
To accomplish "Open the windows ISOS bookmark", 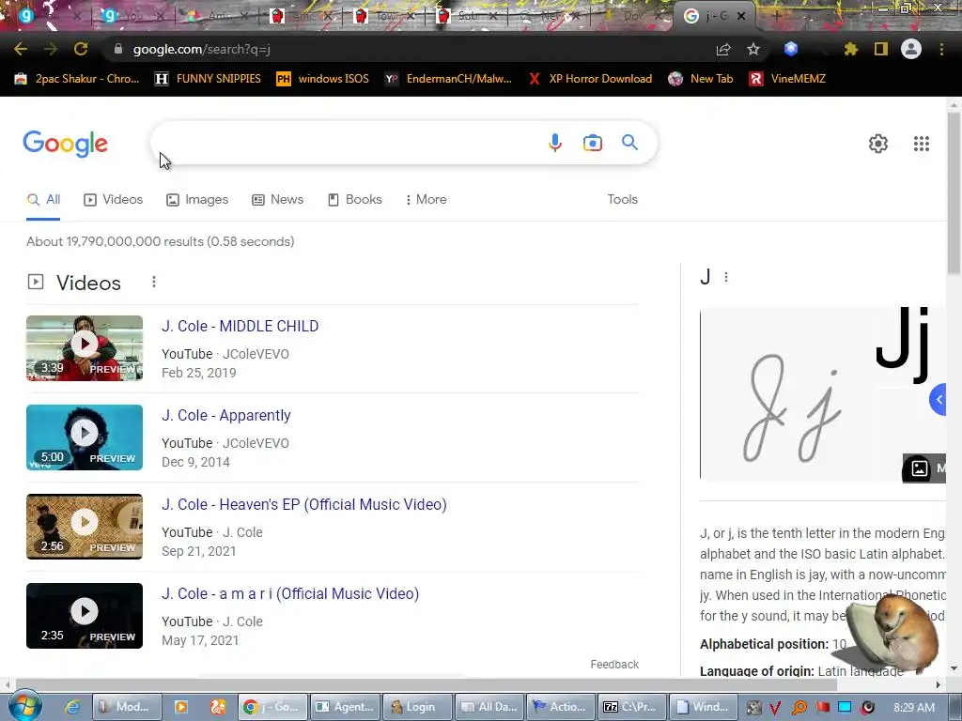I will pyautogui.click(x=323, y=79).
